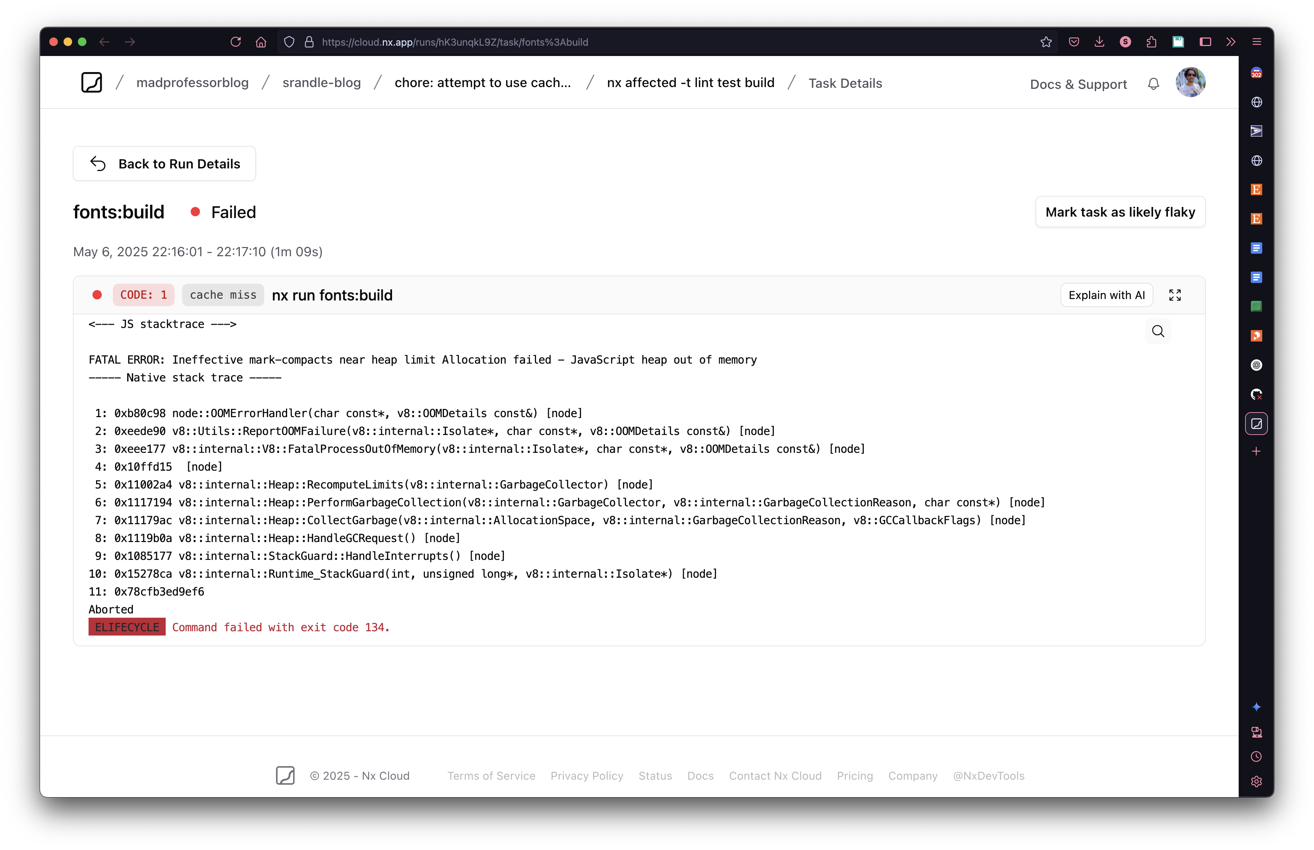Image resolution: width=1314 pixels, height=850 pixels.
Task: Open the 'chore: attempt to use cach...' breadcrumb
Action: coord(482,83)
